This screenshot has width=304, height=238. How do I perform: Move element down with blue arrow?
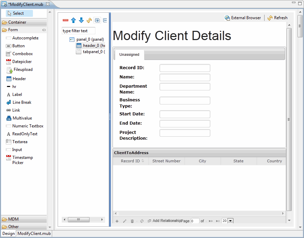[x=81, y=20]
